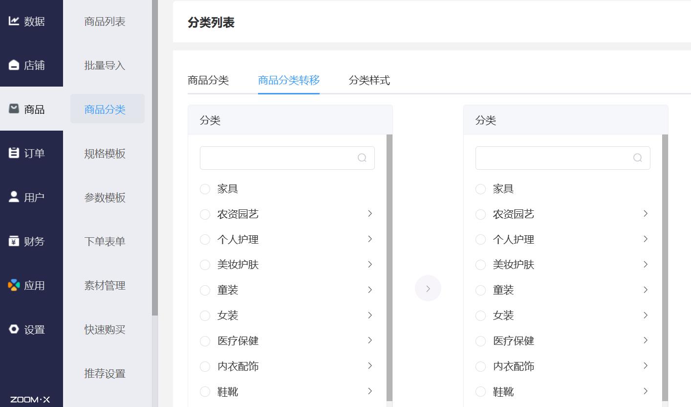The height and width of the screenshot is (407, 691).
Task: Select 童装 radio in left panel
Action: 205,290
